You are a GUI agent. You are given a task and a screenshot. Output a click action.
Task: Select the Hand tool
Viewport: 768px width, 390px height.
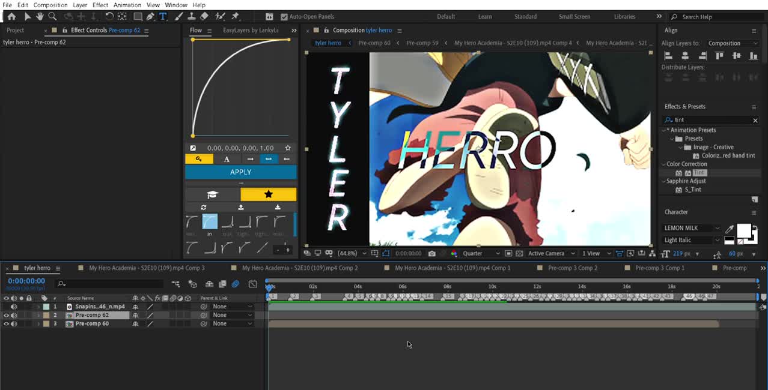coord(40,17)
